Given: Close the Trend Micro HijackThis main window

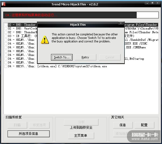Looking at the screenshot, I should tap(157, 3).
